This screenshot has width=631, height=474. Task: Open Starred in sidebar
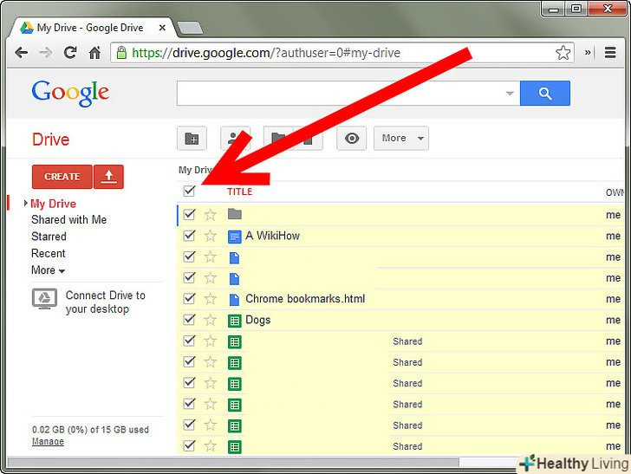(49, 237)
